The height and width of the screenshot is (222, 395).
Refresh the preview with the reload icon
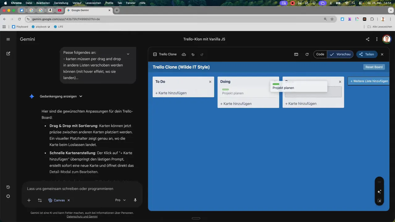point(307,54)
